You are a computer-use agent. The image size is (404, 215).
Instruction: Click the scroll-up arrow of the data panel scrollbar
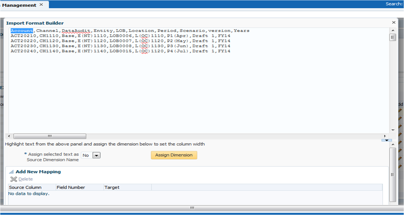pos(393,30)
